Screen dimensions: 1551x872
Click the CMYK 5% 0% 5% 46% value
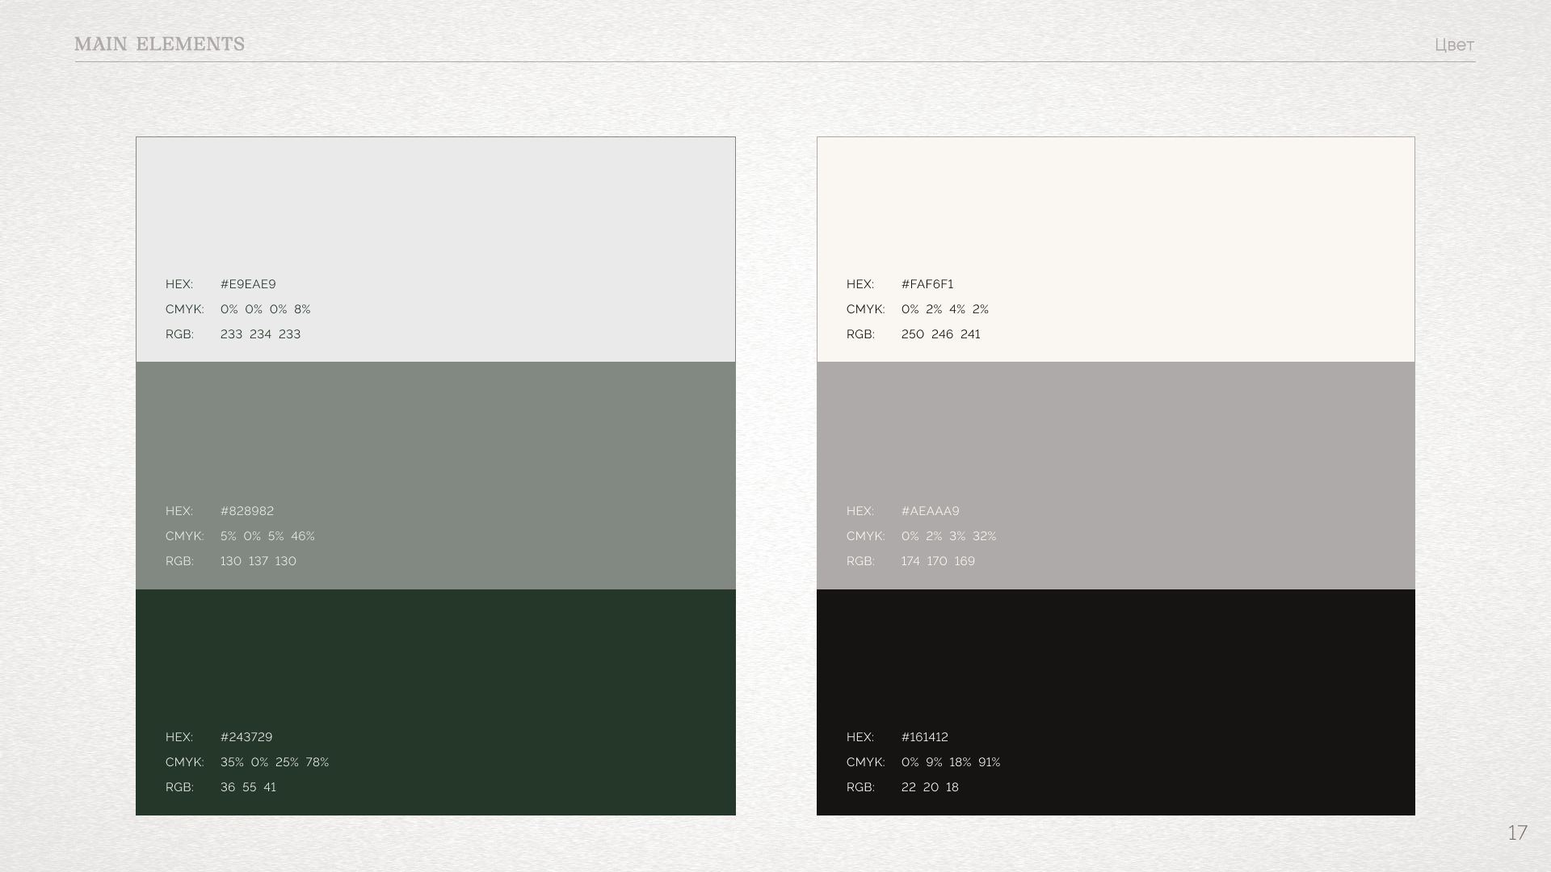click(x=267, y=536)
